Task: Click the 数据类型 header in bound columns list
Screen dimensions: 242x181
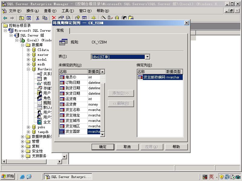Action: pyautogui.click(x=174, y=72)
